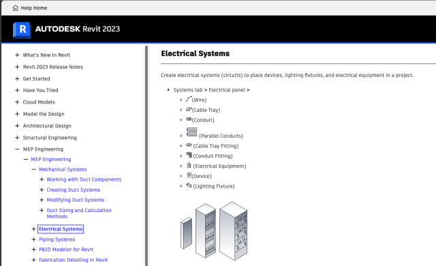The image size is (436, 266).
Task: Open the Creating Duct Systems link
Action: tap(74, 190)
